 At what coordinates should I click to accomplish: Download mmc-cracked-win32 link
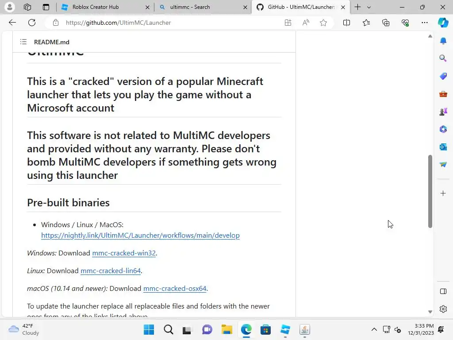click(124, 253)
